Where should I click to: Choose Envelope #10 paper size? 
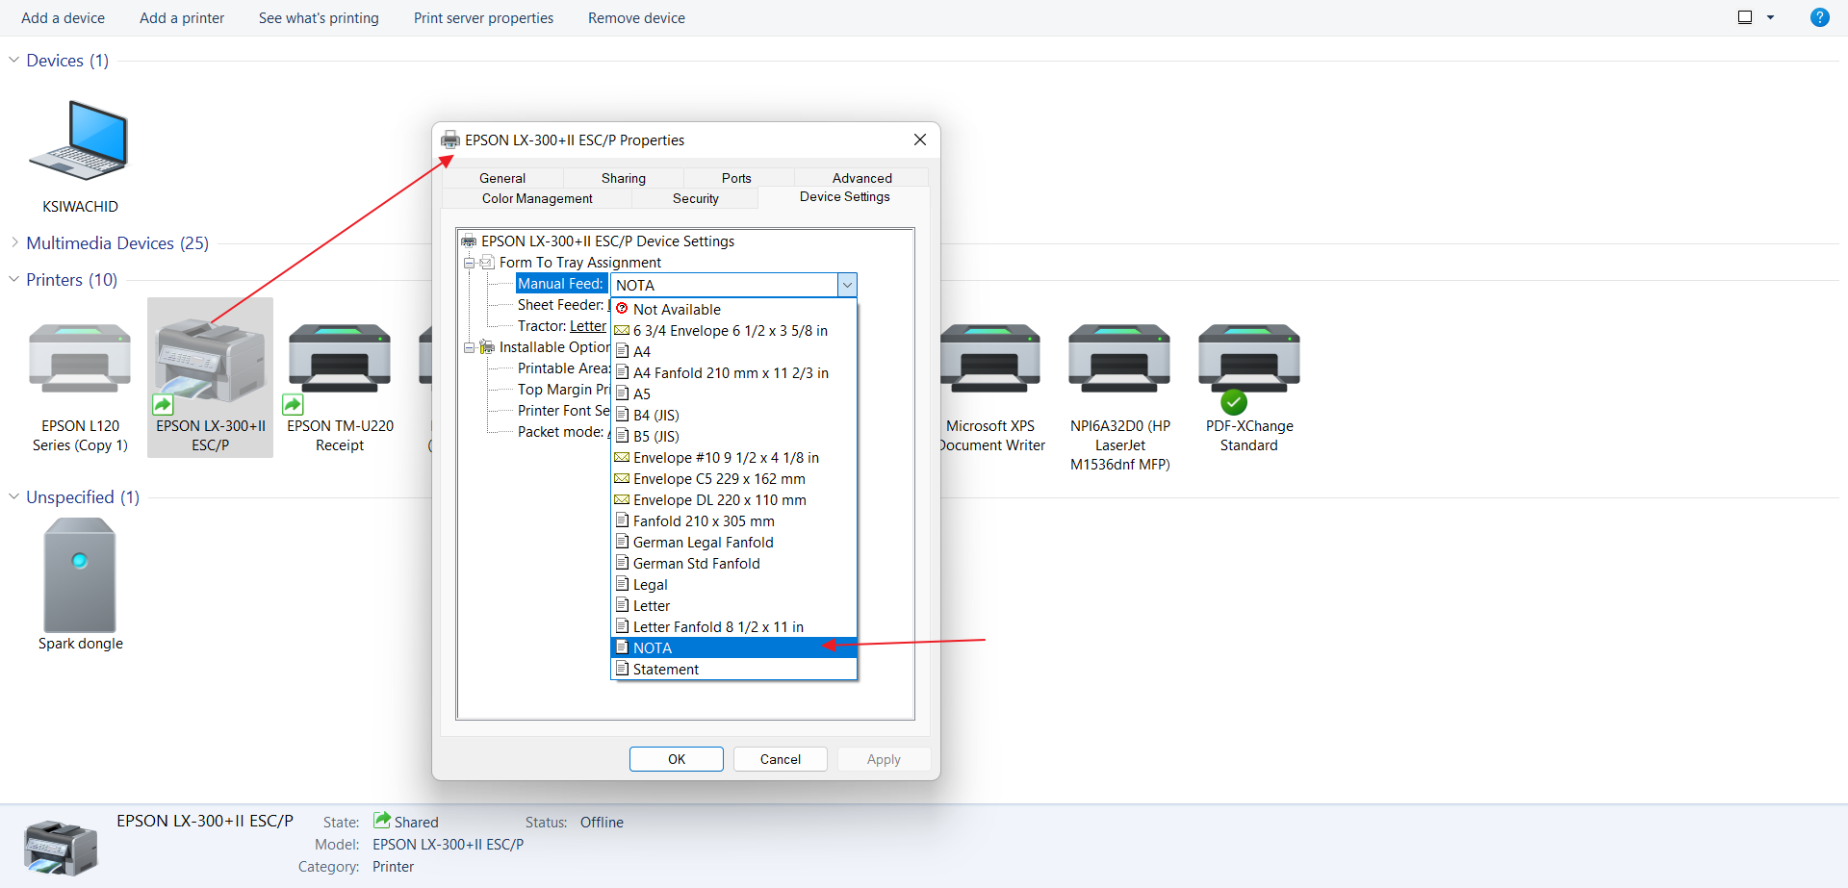coord(733,458)
